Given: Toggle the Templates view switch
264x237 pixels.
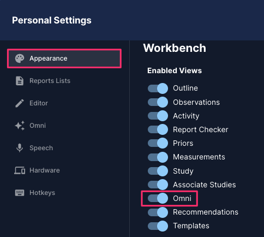Looking at the screenshot, I should pos(158,226).
